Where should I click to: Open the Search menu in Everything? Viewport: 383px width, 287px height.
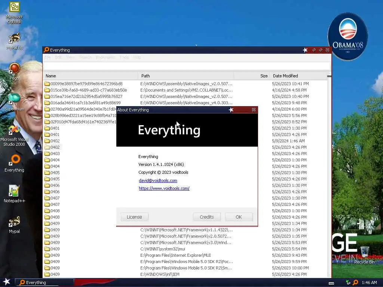[x=85, y=57]
